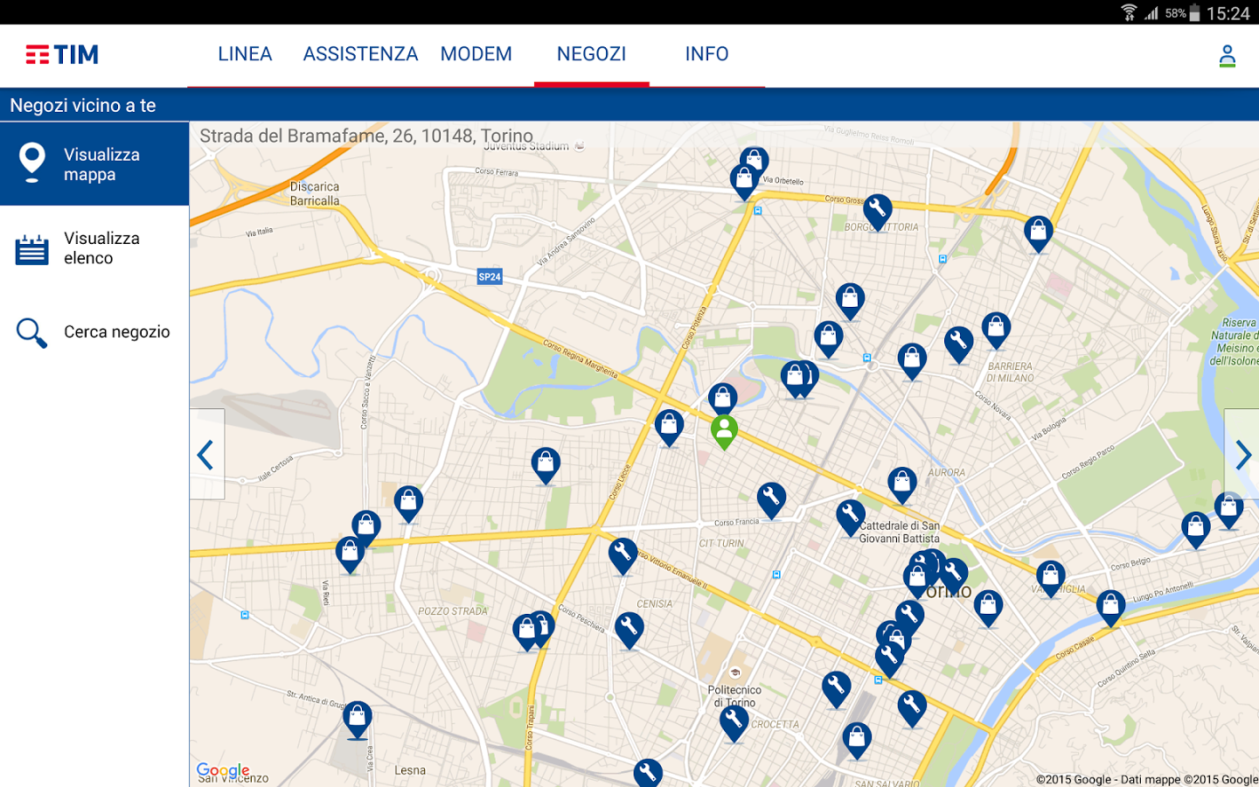This screenshot has height=787, width=1259.
Task: Select Visualizza elenco option
Action: 94,248
